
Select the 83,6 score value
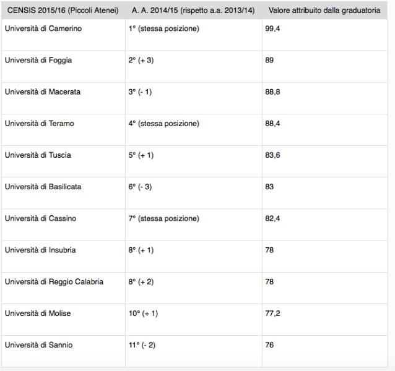coord(272,155)
